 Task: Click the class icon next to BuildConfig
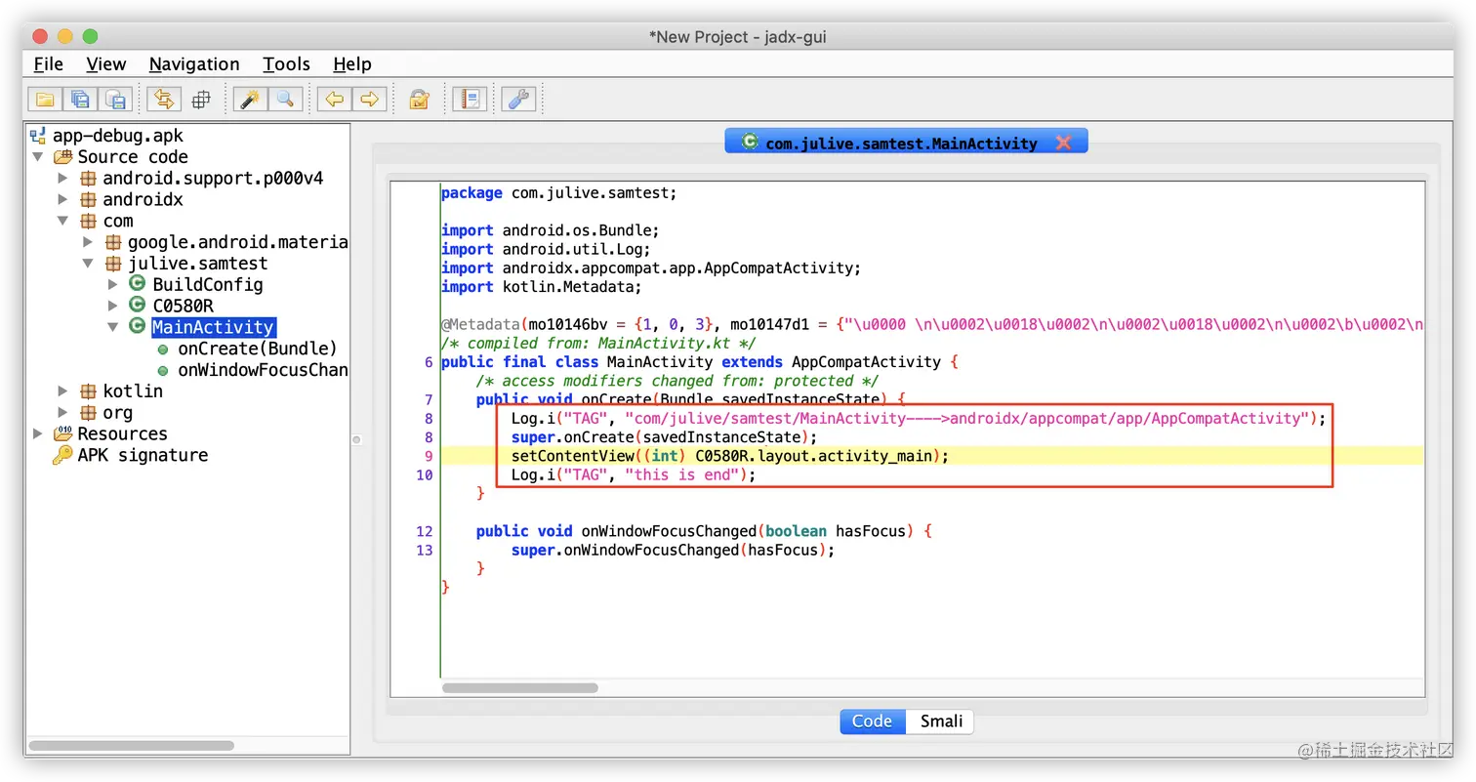click(x=138, y=284)
